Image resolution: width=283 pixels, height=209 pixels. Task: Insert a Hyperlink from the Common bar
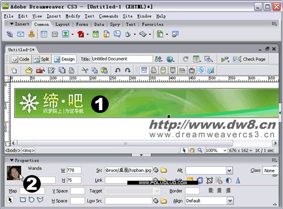coord(10,34)
